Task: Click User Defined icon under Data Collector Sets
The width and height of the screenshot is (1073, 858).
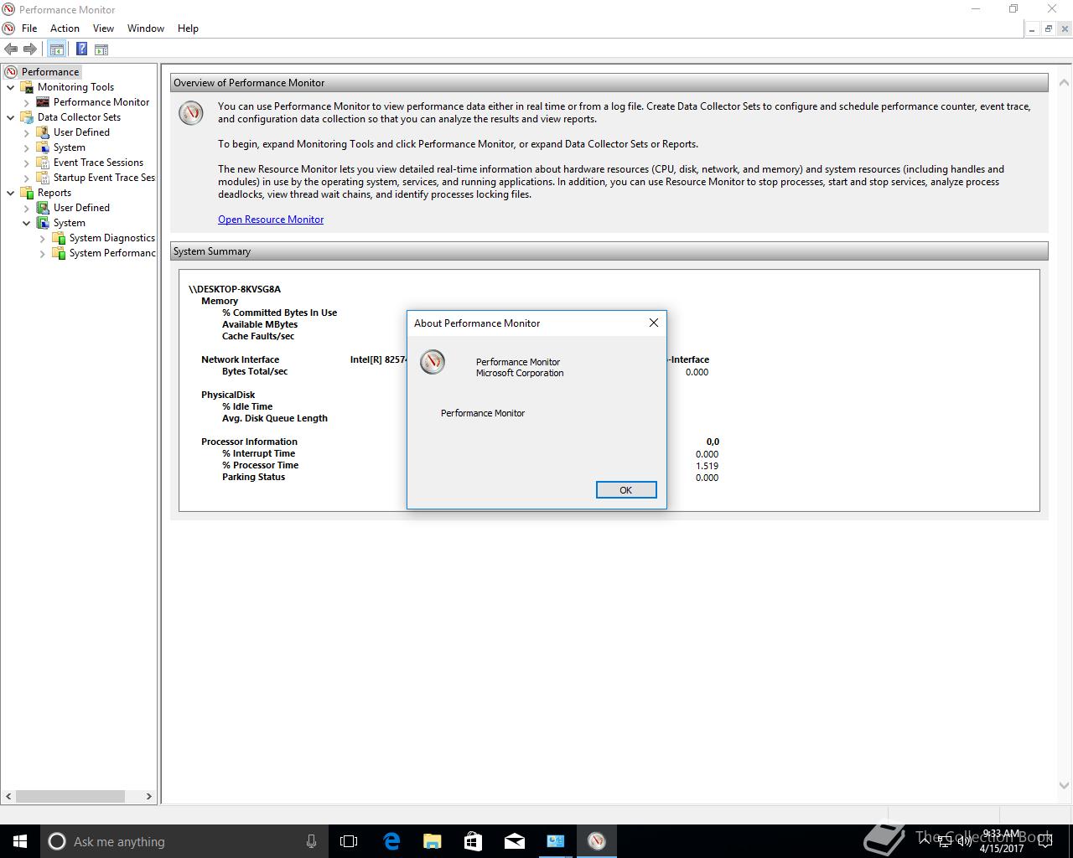Action: click(43, 132)
